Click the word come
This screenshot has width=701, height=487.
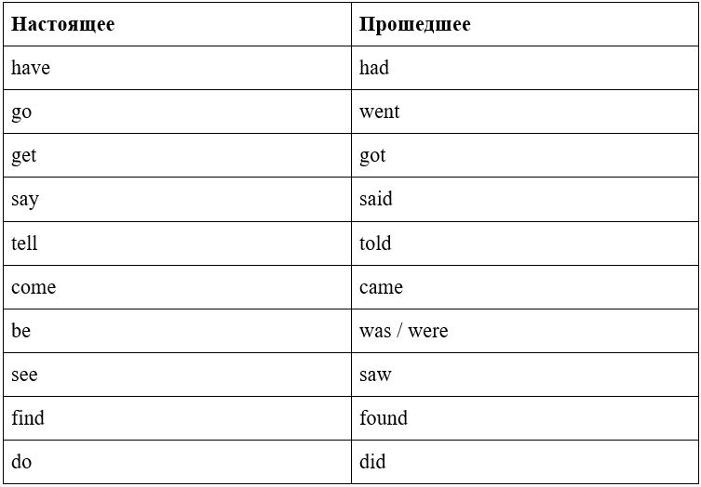pos(34,286)
